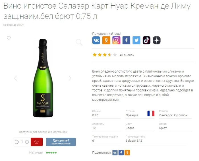This screenshot has height=161, width=199.
Task: Share product on Odnoklassniki
Action: pyautogui.click(x=127, y=153)
